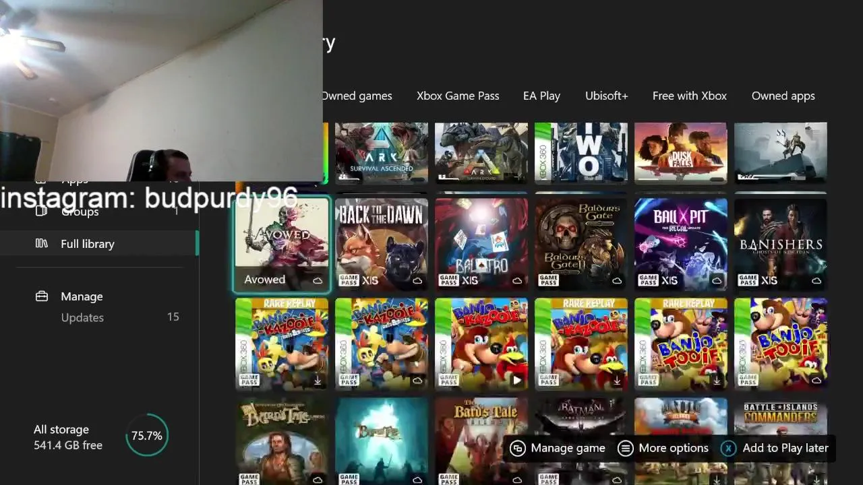This screenshot has height=485, width=863.
Task: Open the Xbox Game Pass tab
Action: coord(458,96)
